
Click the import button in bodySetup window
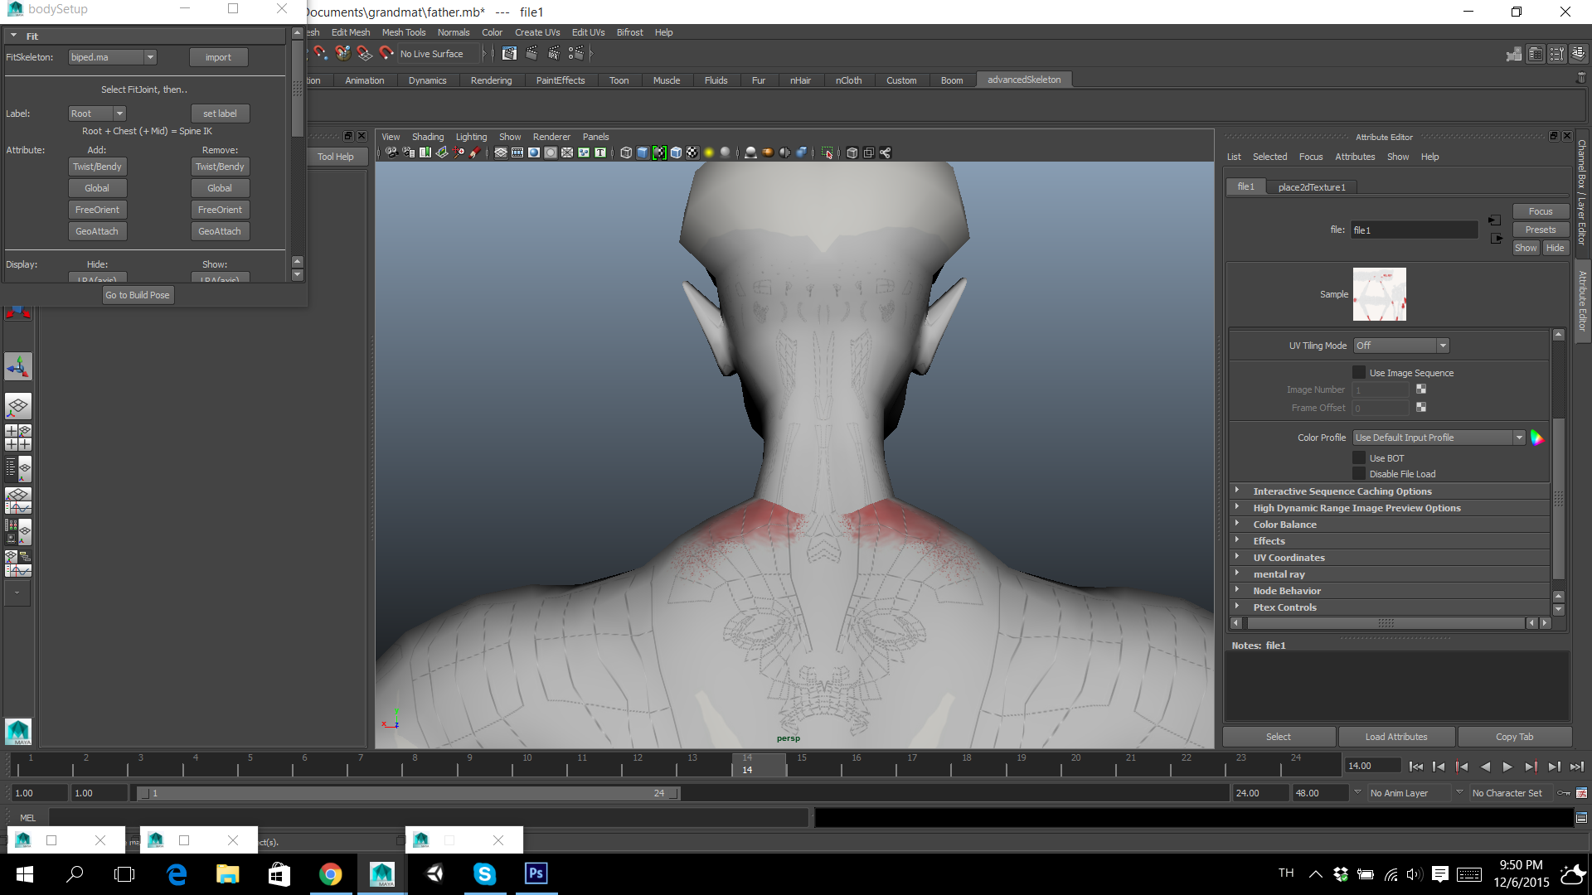pyautogui.click(x=218, y=57)
